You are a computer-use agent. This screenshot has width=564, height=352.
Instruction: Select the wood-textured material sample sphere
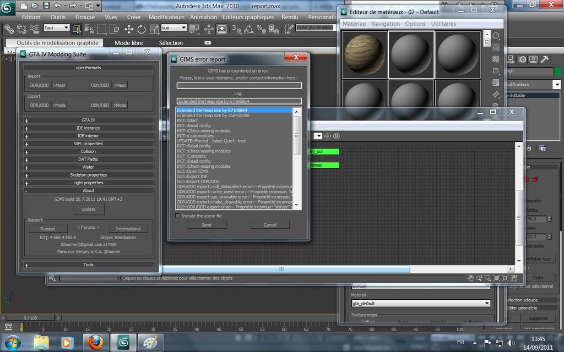[x=365, y=54]
